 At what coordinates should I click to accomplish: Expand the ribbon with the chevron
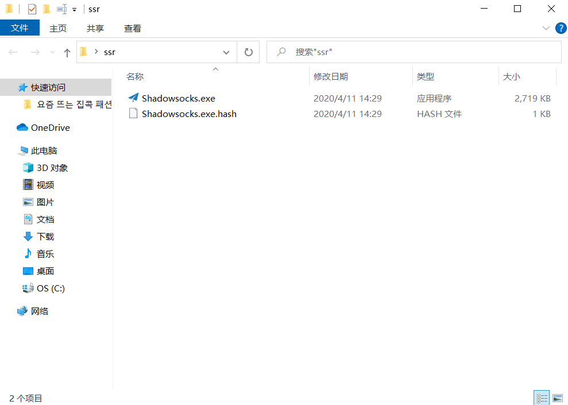coord(546,28)
